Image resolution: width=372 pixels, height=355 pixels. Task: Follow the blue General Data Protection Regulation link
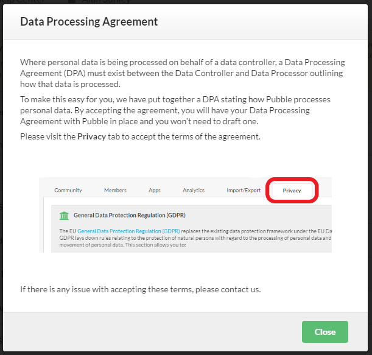(128, 231)
